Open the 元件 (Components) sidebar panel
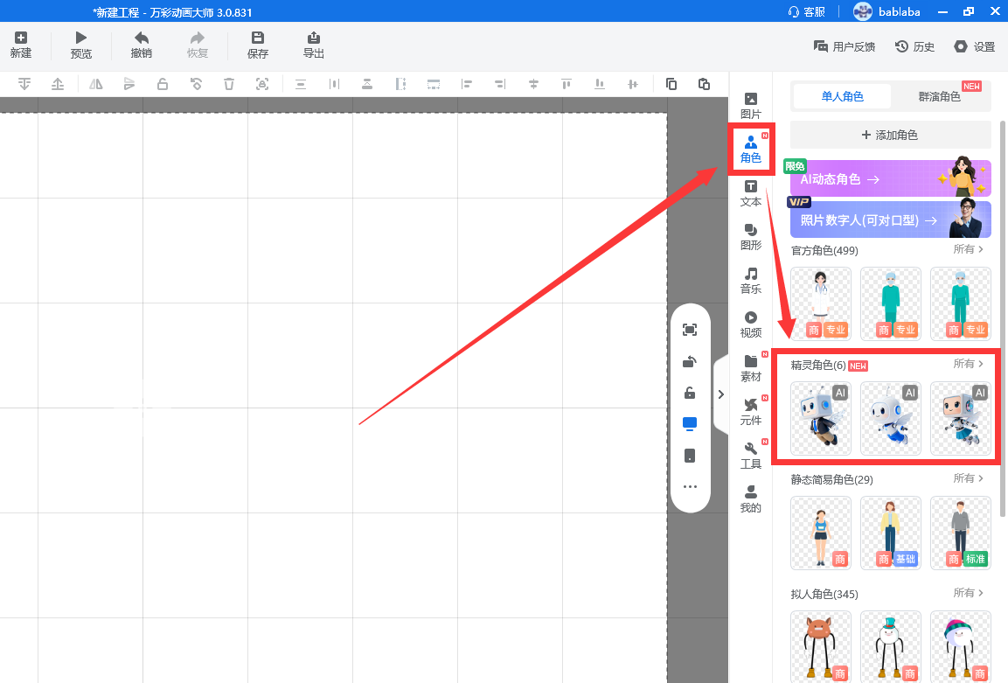Image resolution: width=1008 pixels, height=683 pixels. coord(750,411)
